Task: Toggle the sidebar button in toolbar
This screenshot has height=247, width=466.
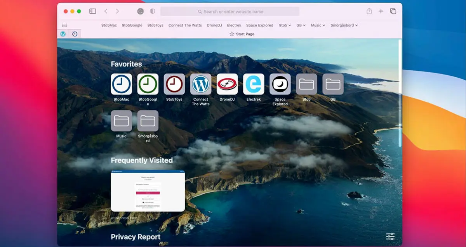Action: coord(92,11)
